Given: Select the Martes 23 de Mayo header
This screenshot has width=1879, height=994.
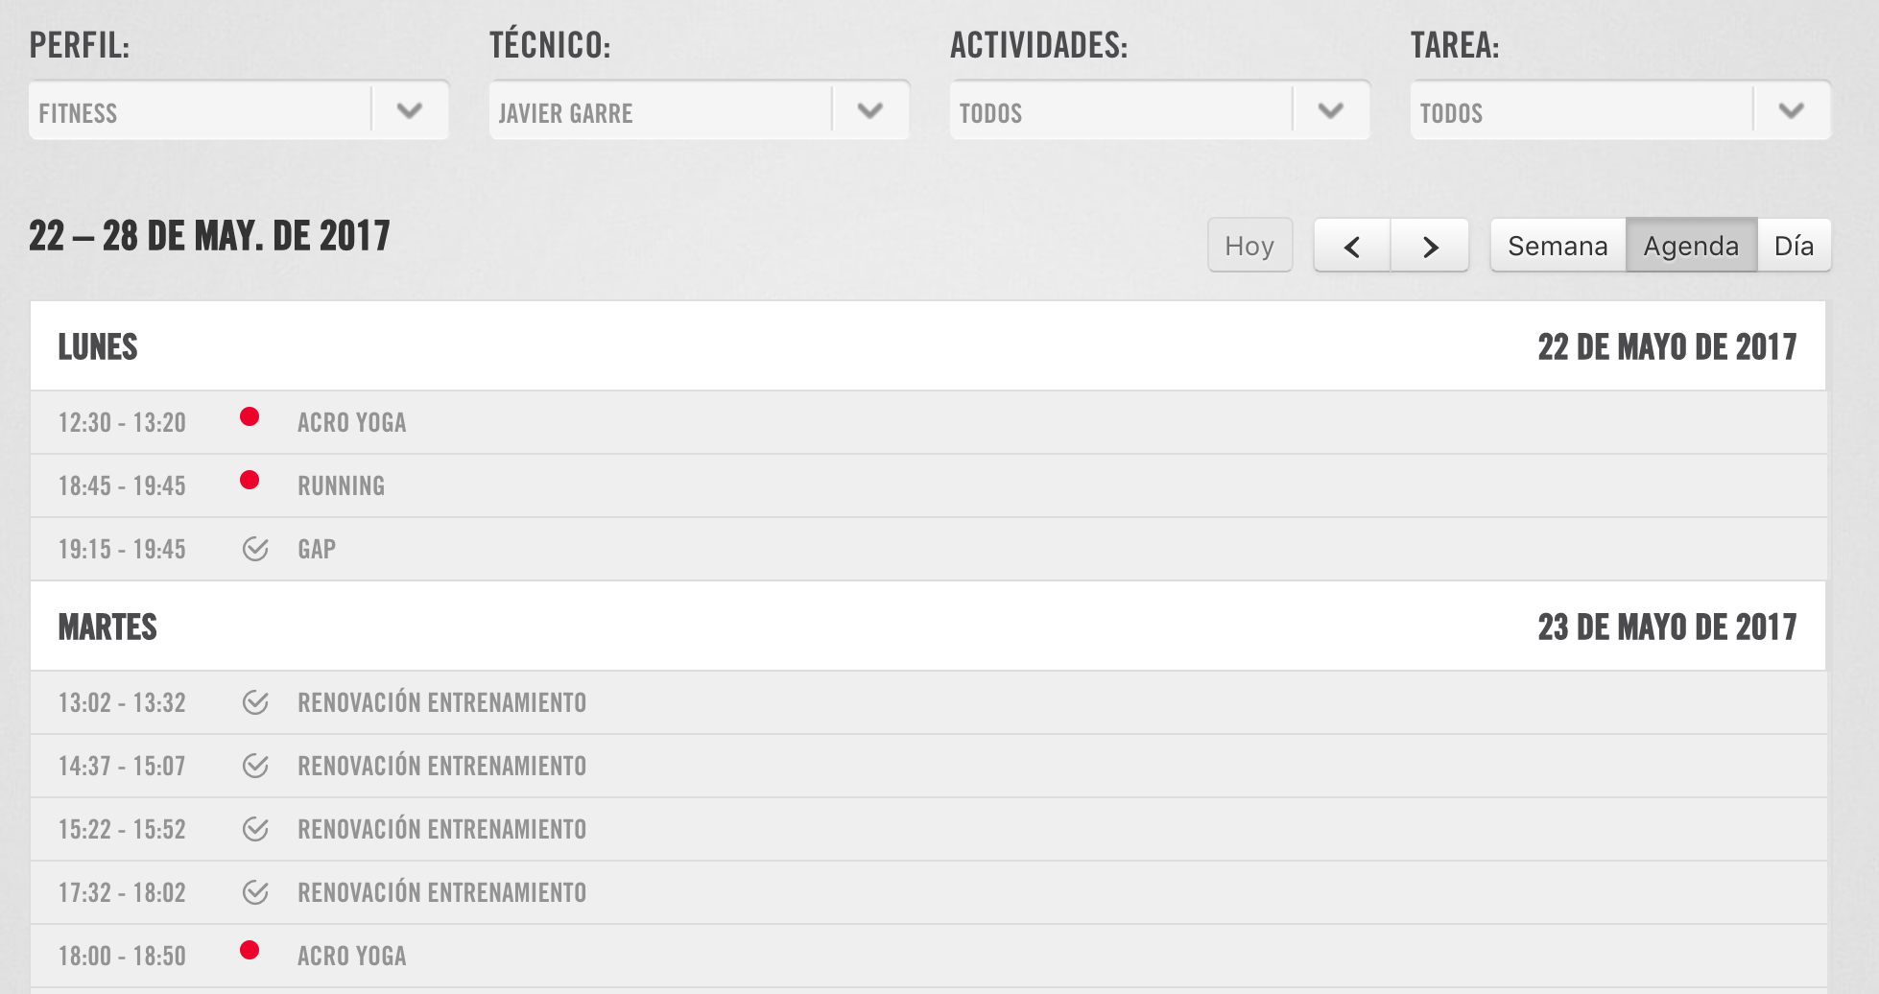Looking at the screenshot, I should (928, 626).
